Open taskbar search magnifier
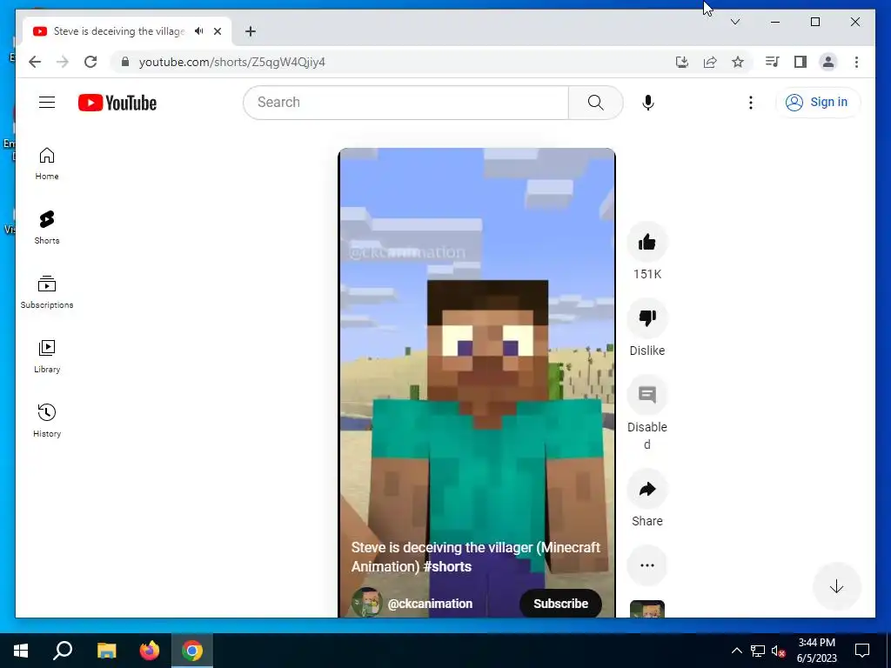This screenshot has height=668, width=891. 63,651
